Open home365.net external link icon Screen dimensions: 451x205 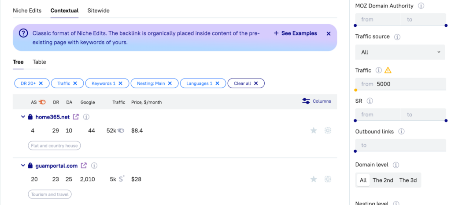click(x=76, y=117)
